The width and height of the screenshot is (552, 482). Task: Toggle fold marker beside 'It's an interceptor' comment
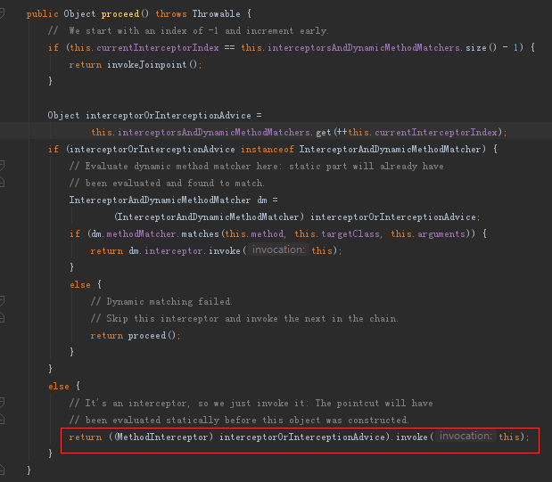click(2, 403)
